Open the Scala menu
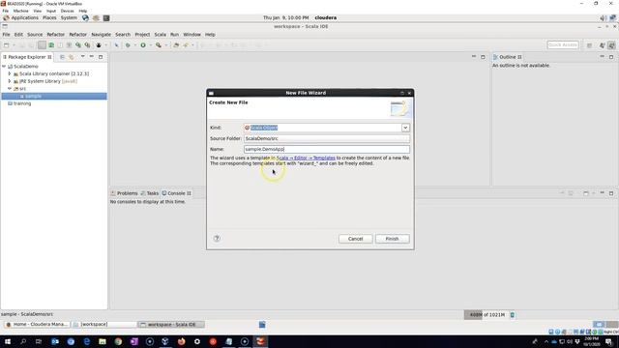This screenshot has height=348, width=619. (160, 35)
